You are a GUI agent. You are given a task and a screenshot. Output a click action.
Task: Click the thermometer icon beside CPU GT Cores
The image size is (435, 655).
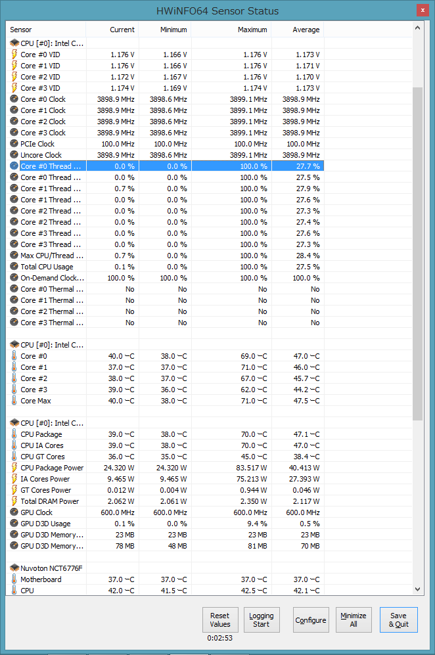14,457
